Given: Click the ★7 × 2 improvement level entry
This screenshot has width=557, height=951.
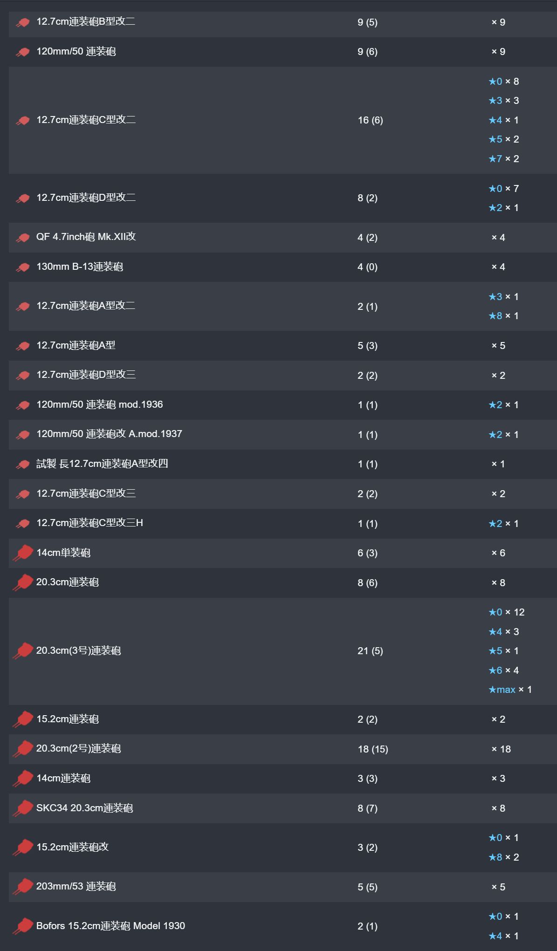Looking at the screenshot, I should pyautogui.click(x=503, y=159).
